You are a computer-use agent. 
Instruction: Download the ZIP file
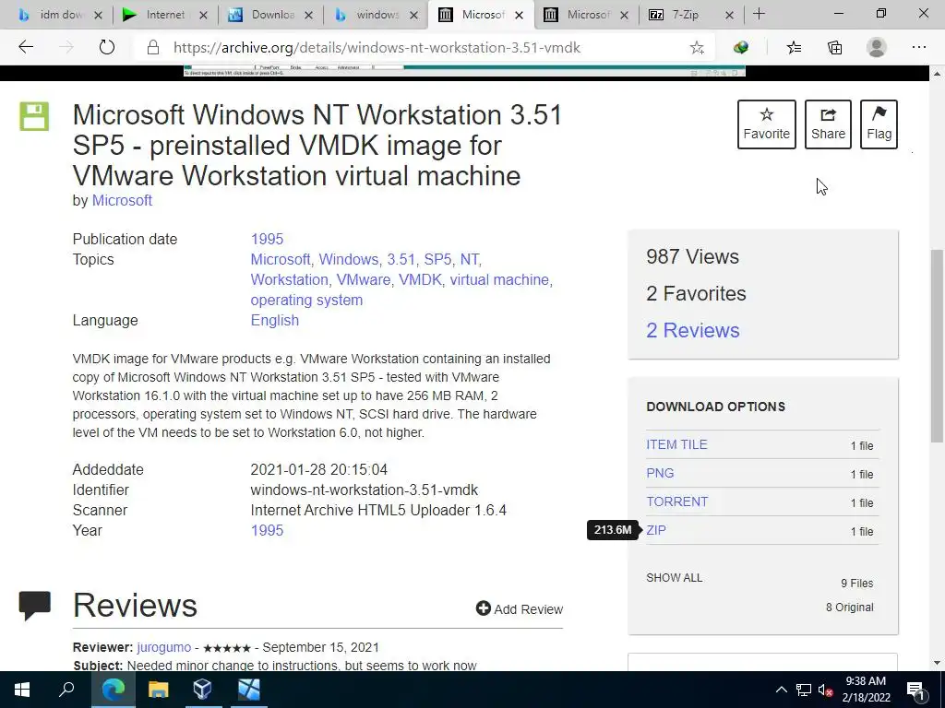[656, 530]
